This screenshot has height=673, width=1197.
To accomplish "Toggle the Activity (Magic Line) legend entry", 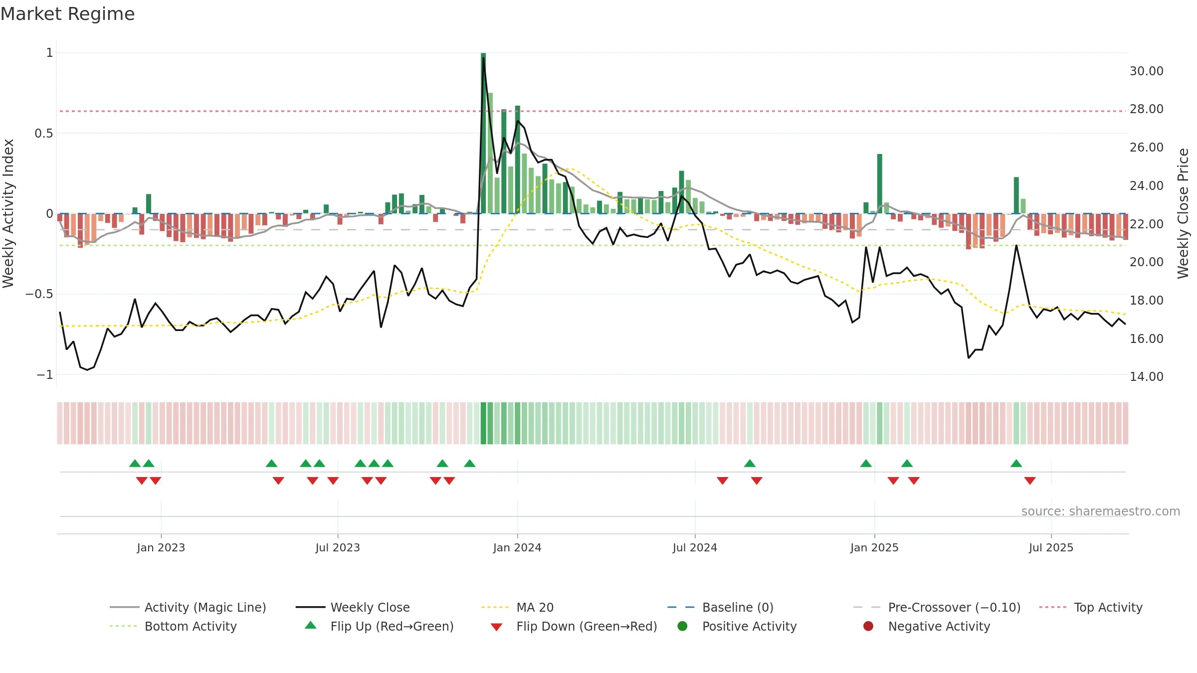I will point(188,607).
